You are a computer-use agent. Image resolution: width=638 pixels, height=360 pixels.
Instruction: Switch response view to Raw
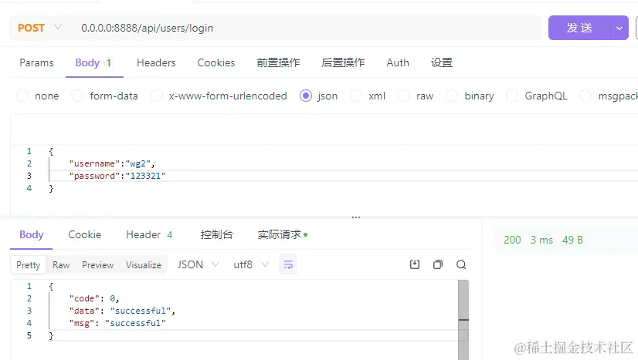(x=61, y=265)
